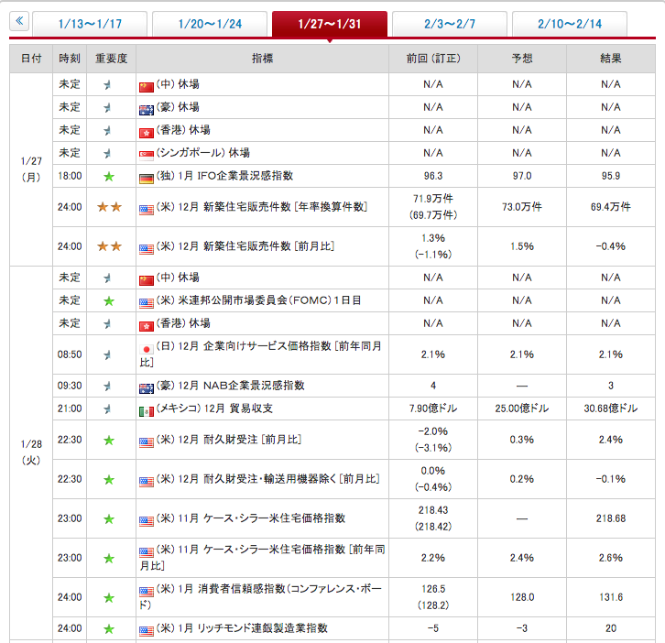Click the 69.4万件 result value

coord(611,207)
